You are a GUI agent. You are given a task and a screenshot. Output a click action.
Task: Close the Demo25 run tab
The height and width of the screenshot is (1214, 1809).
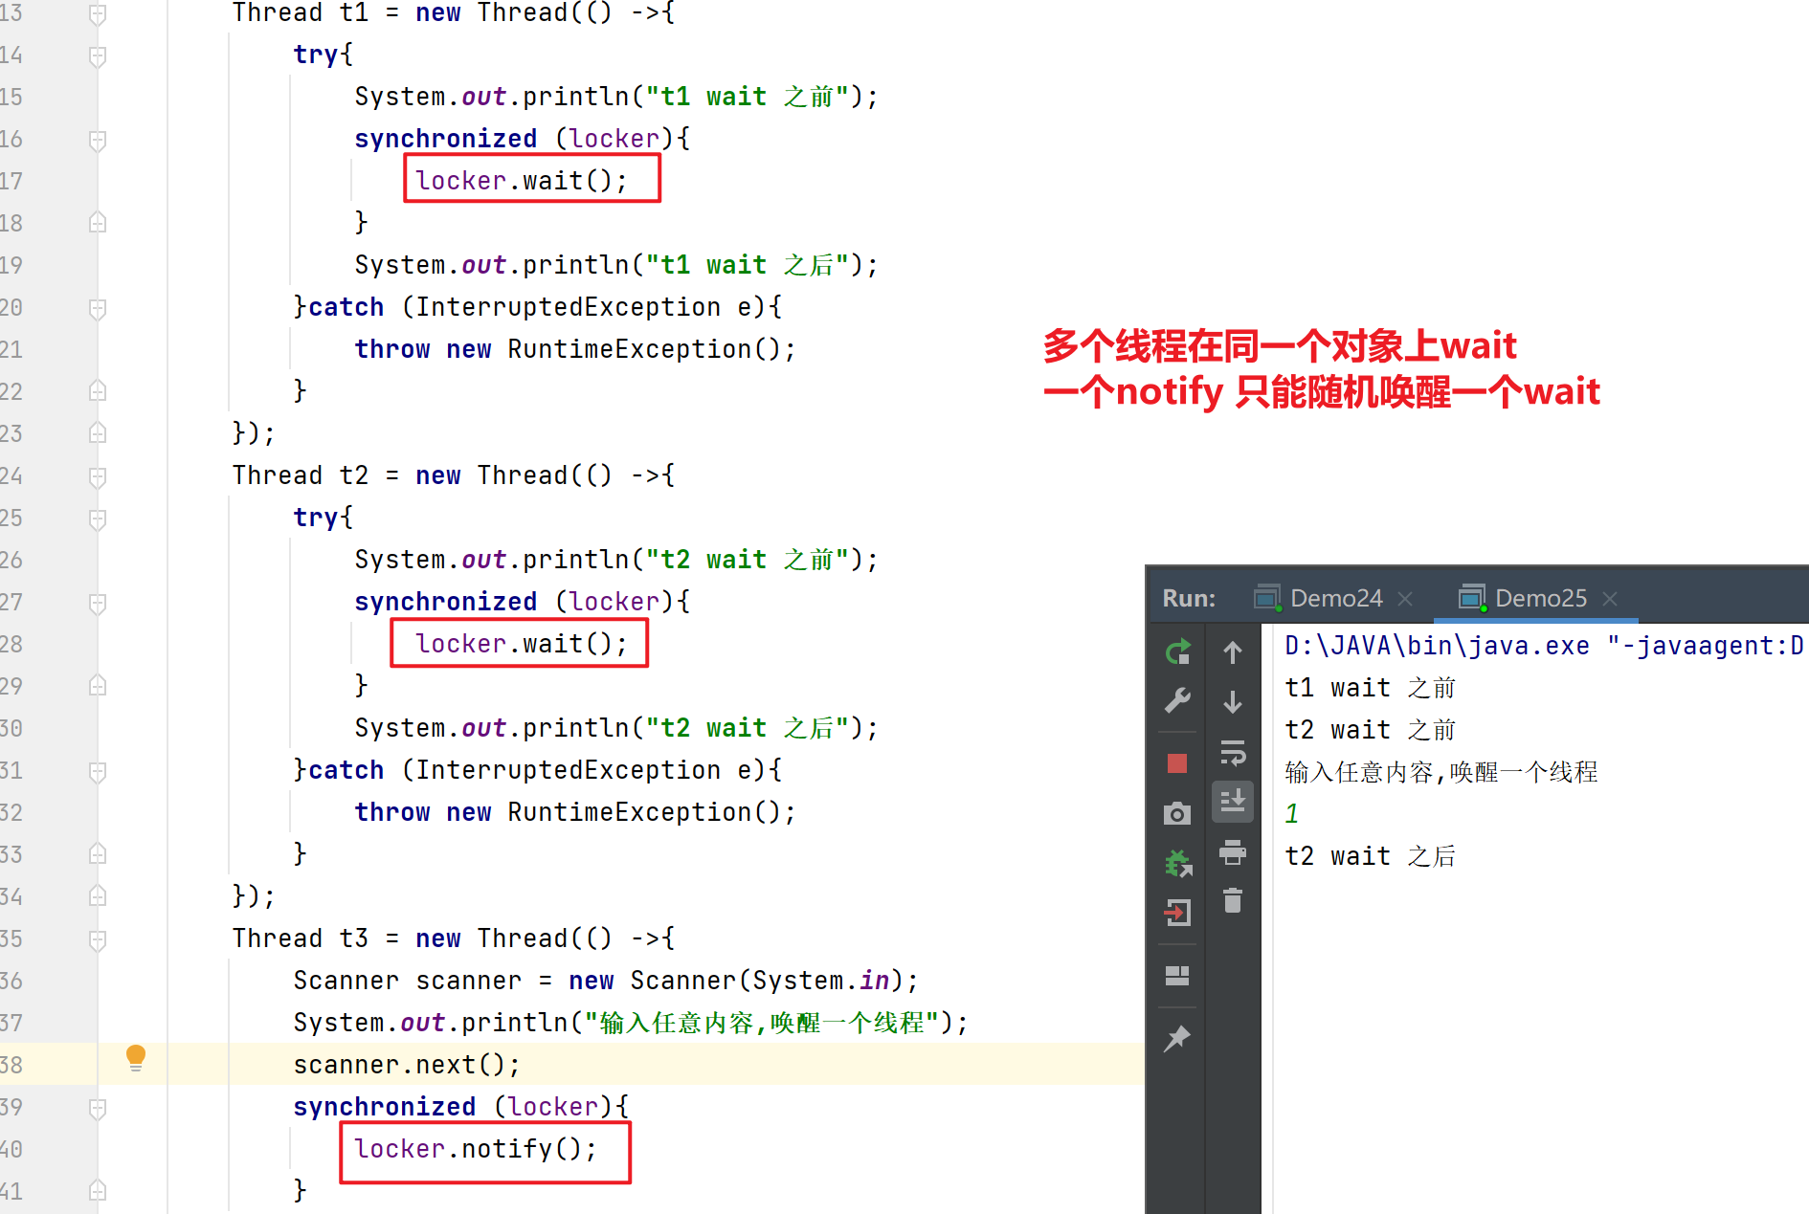(1610, 599)
